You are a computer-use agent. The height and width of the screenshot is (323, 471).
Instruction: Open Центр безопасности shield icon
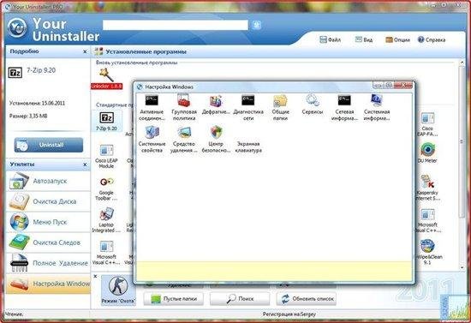(x=216, y=140)
